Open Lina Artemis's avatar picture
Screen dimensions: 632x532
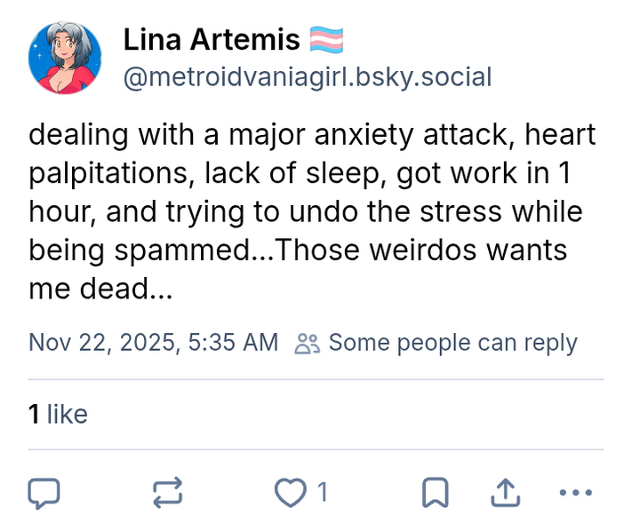66,57
